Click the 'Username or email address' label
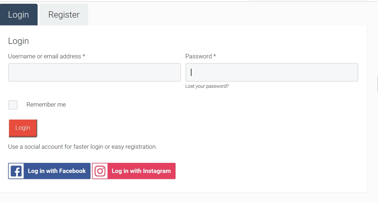The image size is (378, 203). (45, 57)
